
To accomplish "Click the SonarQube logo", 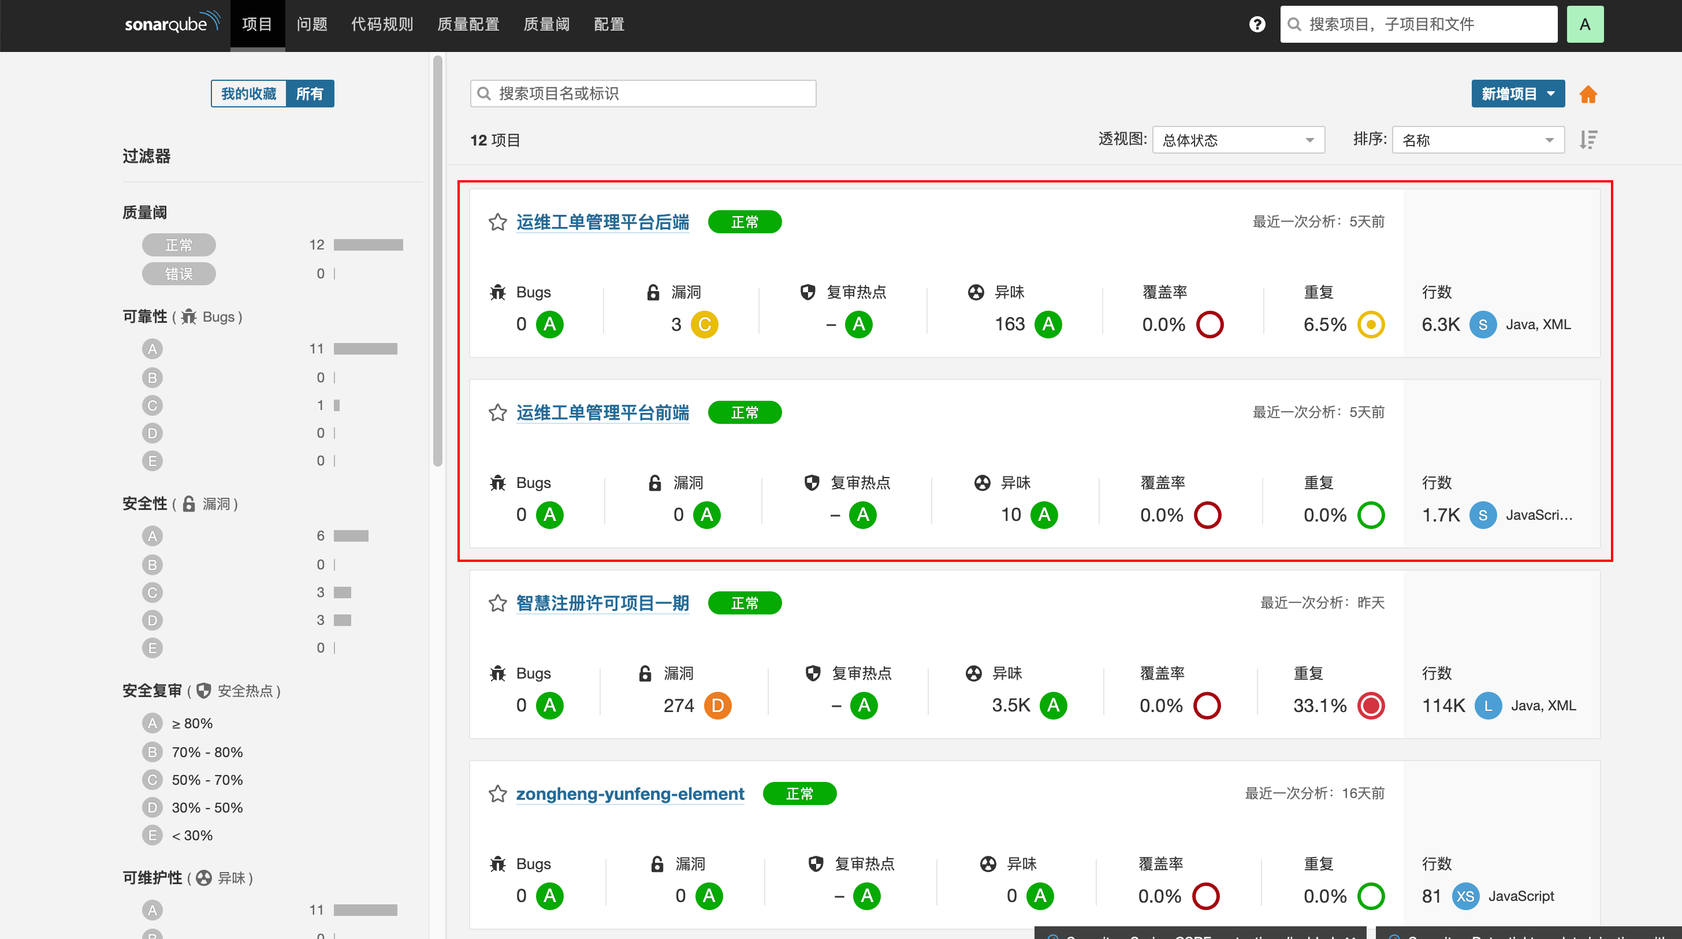I will (172, 24).
